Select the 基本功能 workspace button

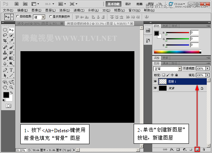(114, 4)
